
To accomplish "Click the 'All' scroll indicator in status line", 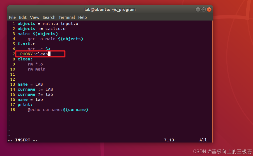I will [x=203, y=140].
